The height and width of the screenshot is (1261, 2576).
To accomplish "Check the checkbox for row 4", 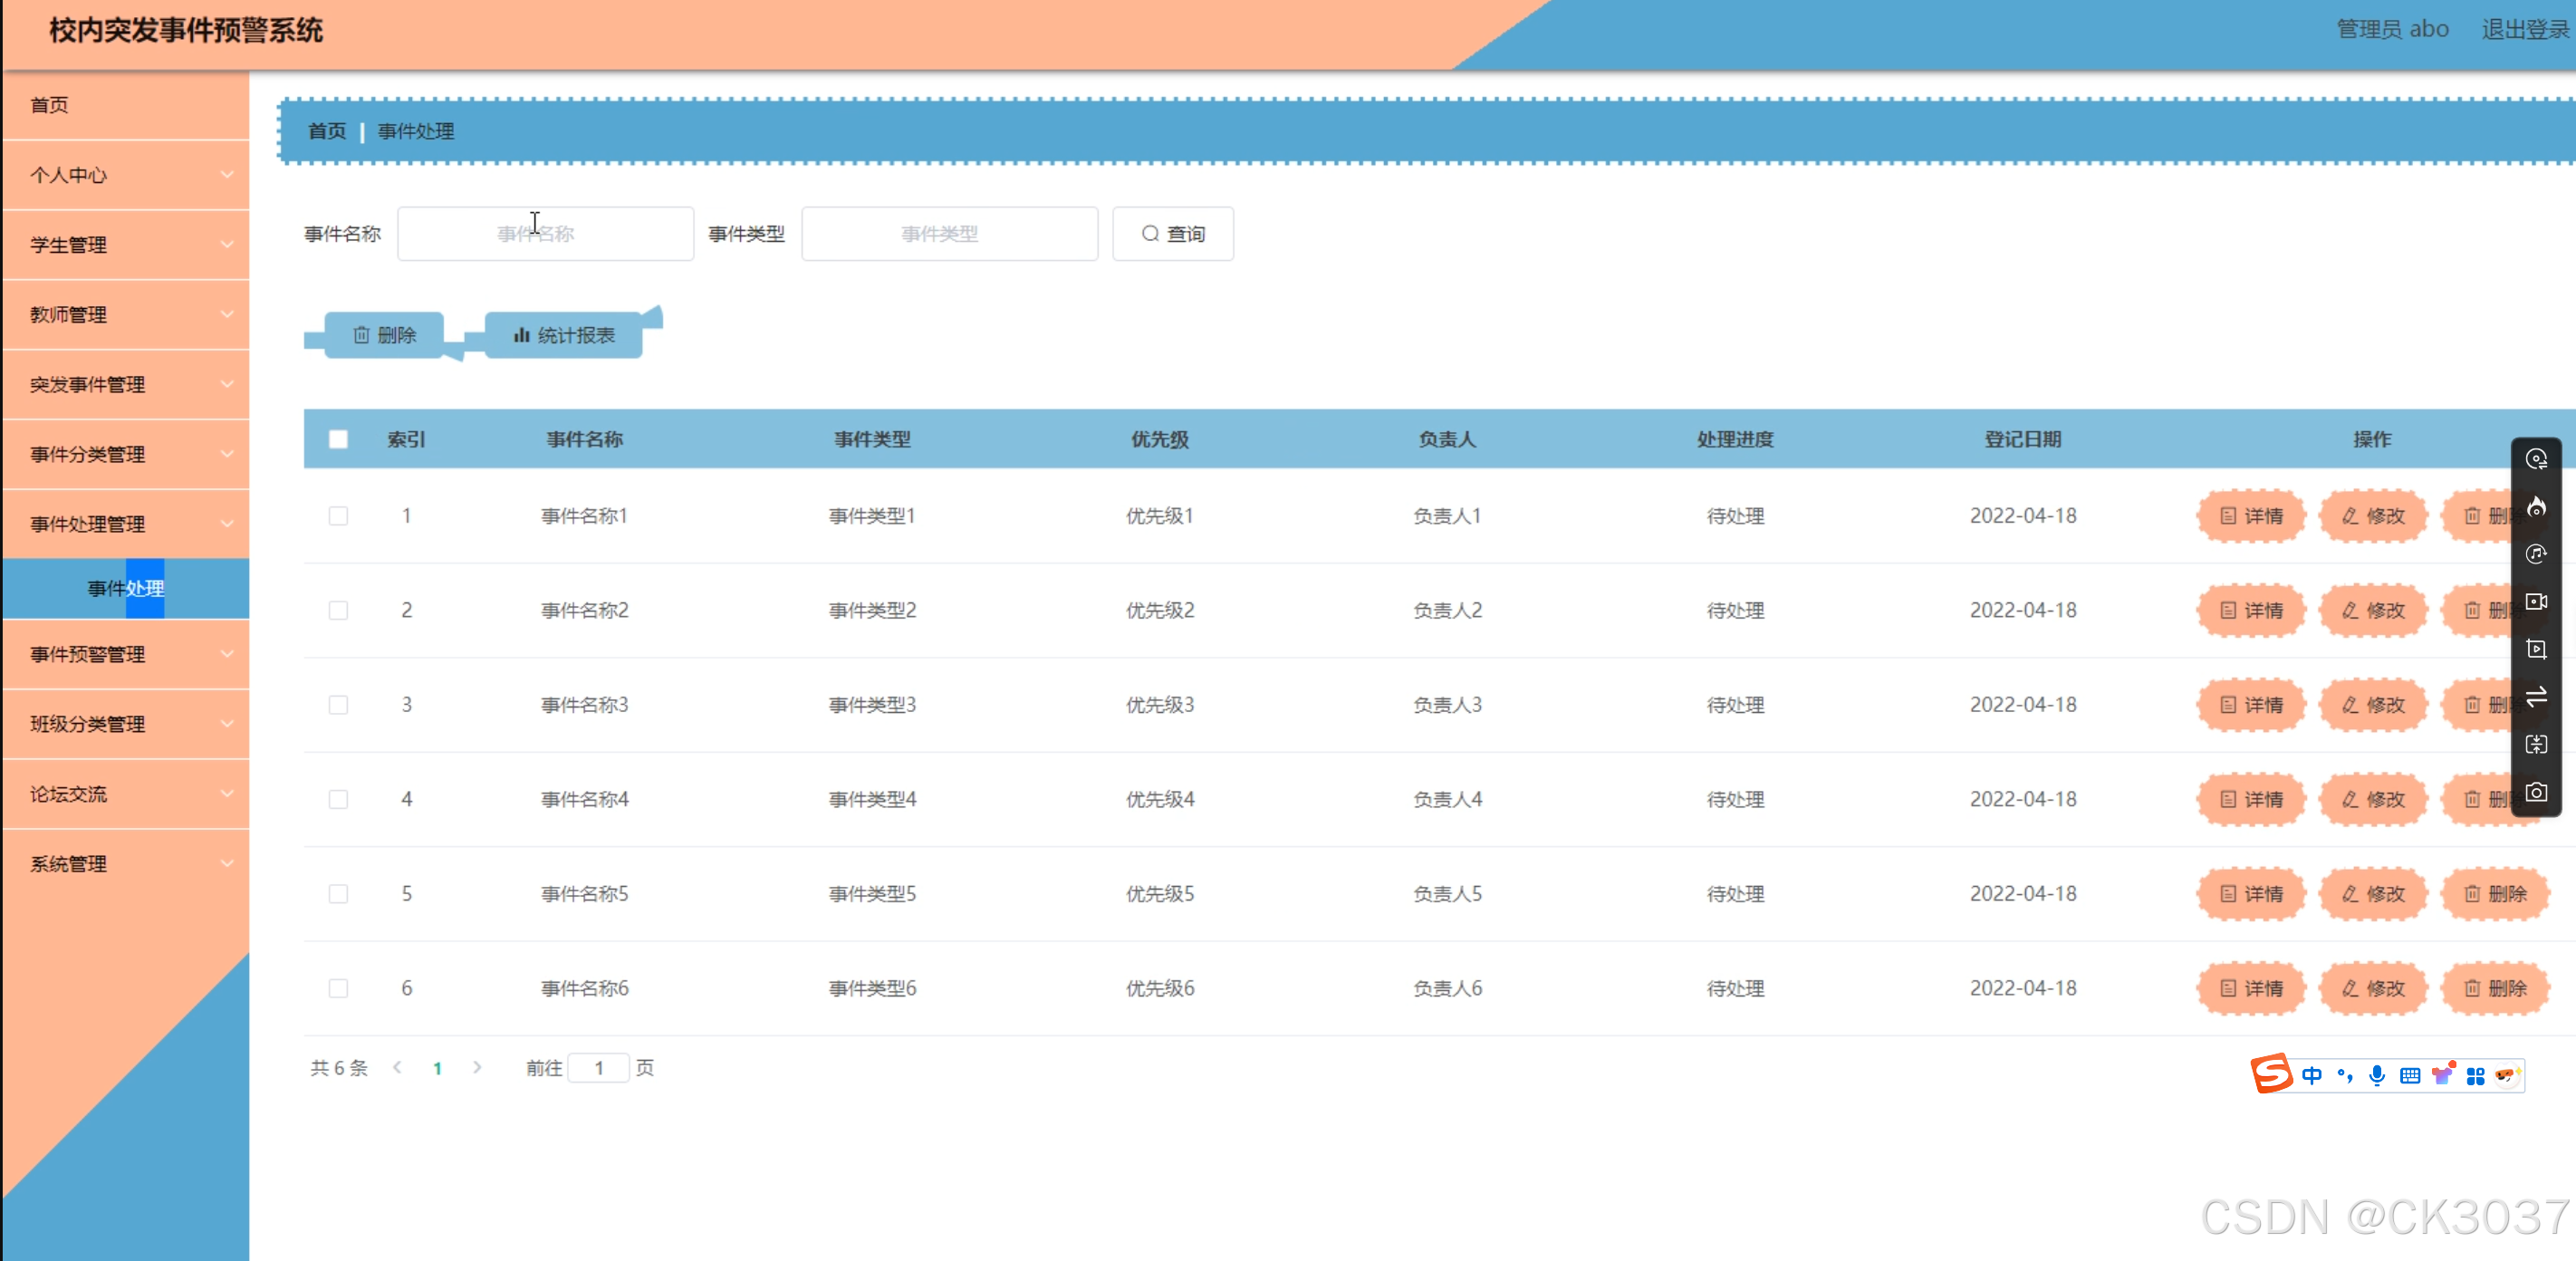I will click(338, 799).
